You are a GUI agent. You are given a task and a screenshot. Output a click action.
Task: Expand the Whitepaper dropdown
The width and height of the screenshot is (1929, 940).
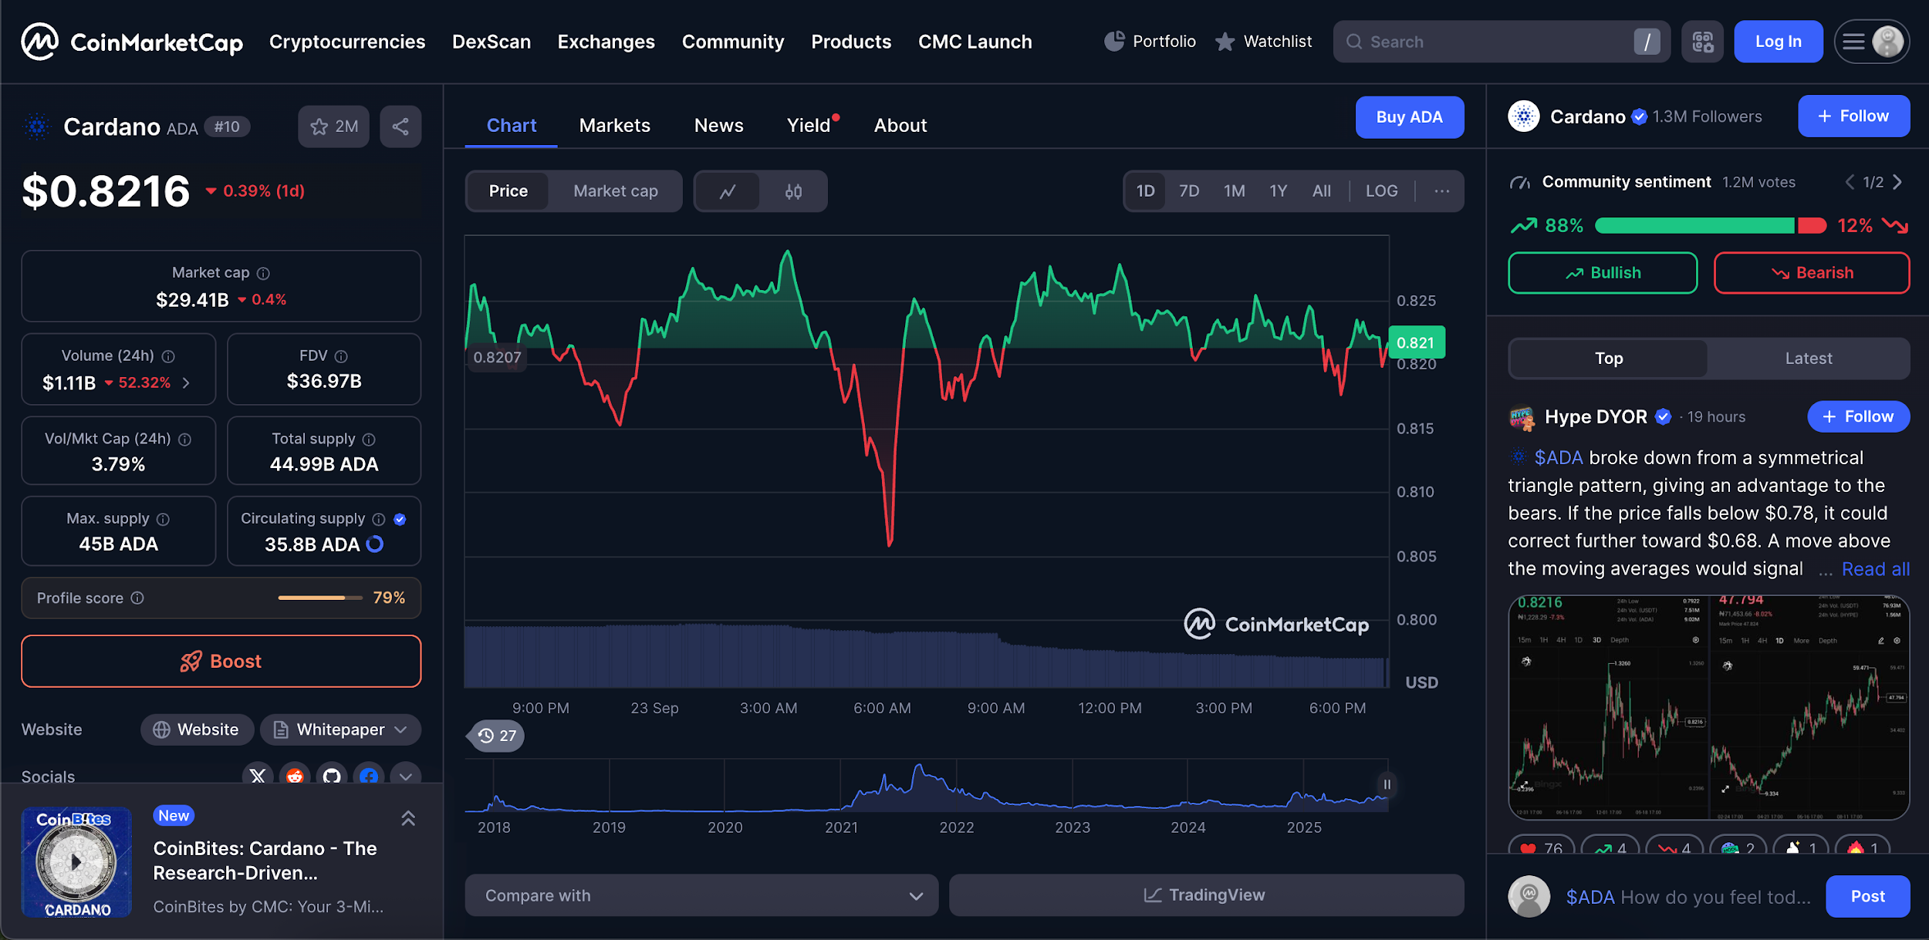pyautogui.click(x=340, y=729)
